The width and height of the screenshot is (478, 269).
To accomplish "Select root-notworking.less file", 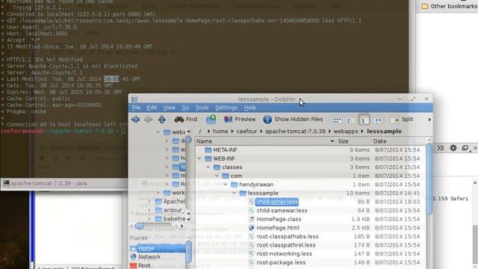I will point(284,253).
